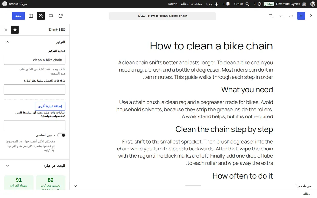The height and width of the screenshot is (198, 317).
Task: Click the blue حفظ save button
Action: pyautogui.click(x=18, y=16)
